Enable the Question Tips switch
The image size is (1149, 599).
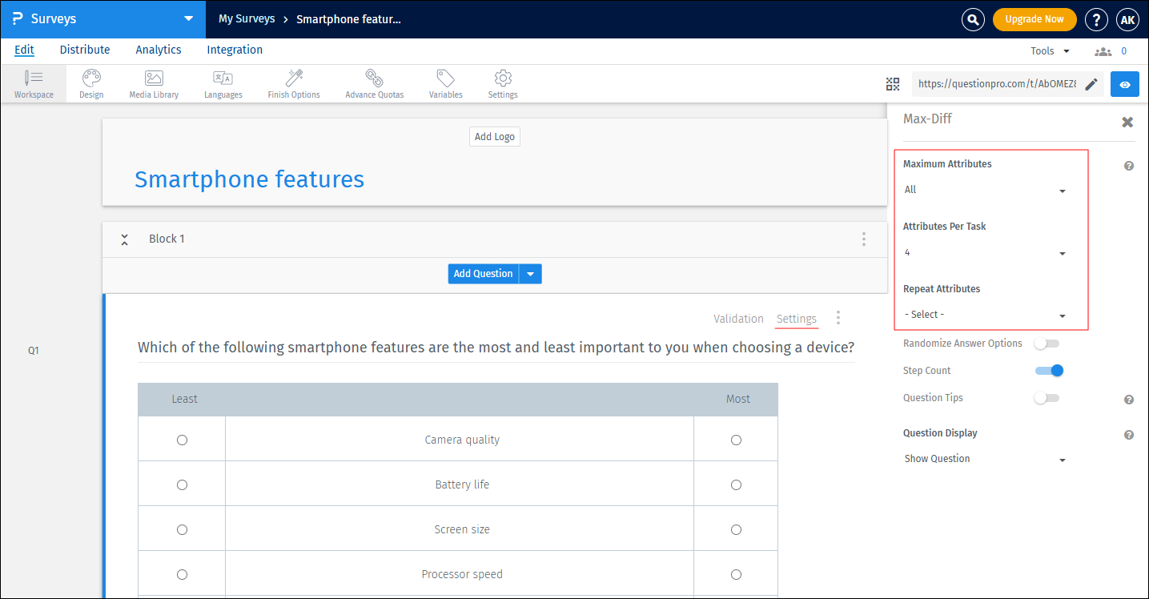point(1047,398)
